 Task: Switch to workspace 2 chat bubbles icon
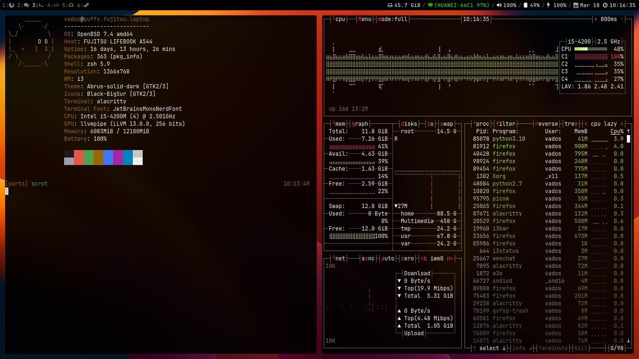26,5
